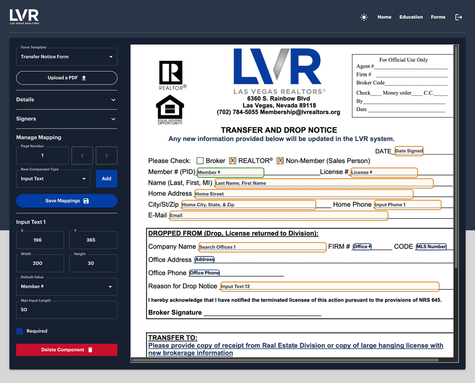The width and height of the screenshot is (475, 383).
Task: Select the Date Signed mapped field
Action: point(409,151)
